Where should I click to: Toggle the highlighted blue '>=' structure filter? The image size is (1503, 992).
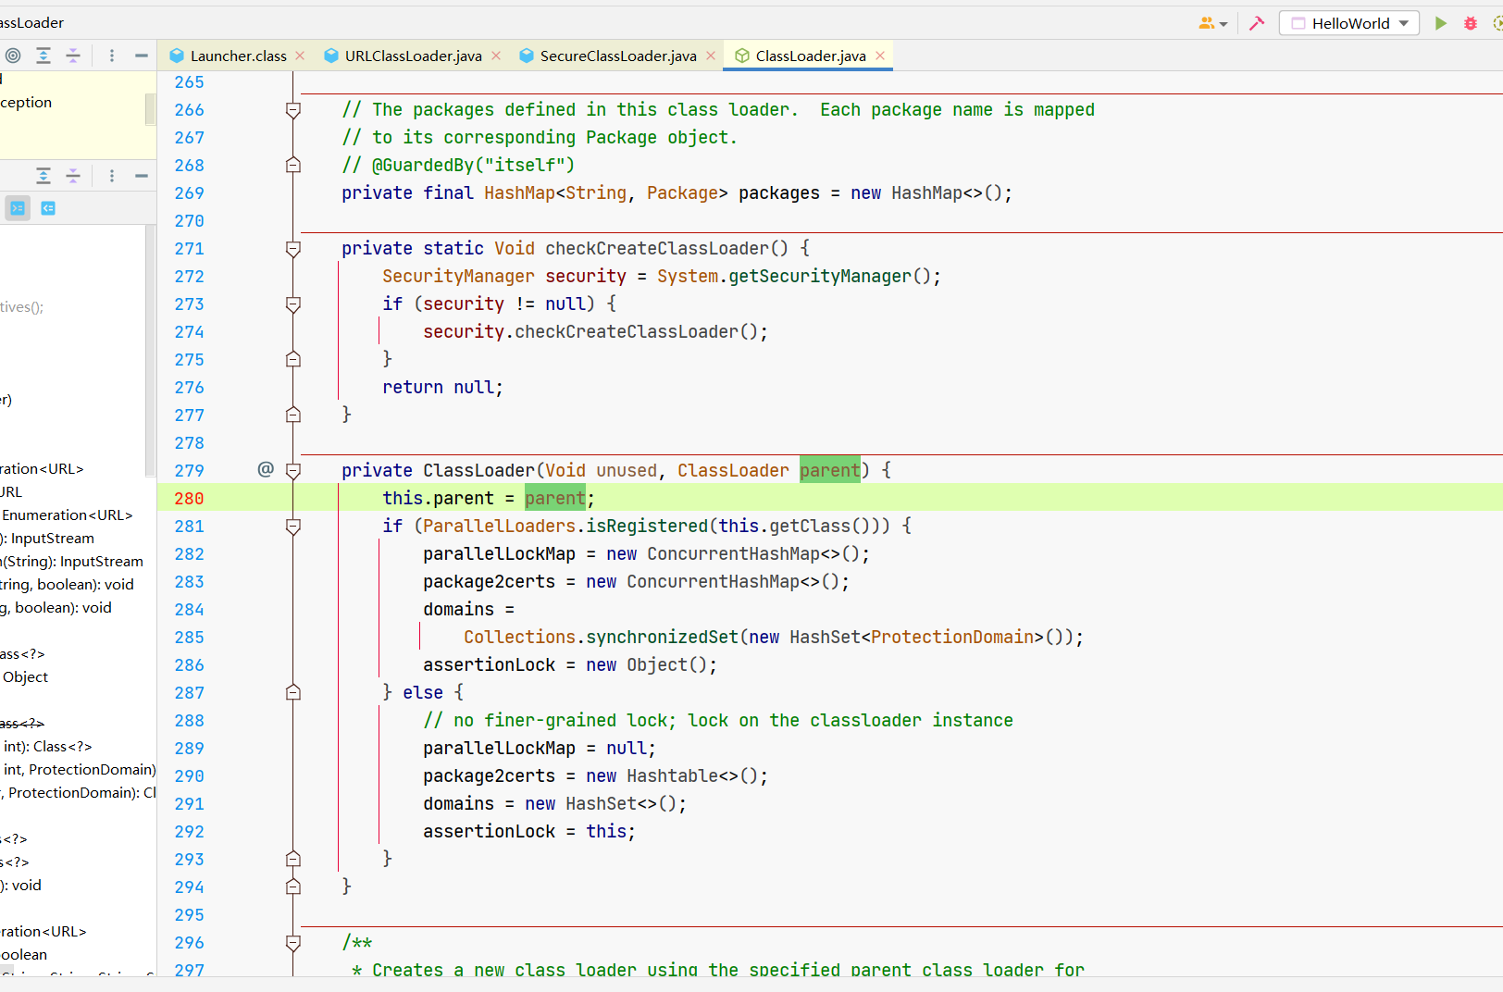[x=18, y=208]
